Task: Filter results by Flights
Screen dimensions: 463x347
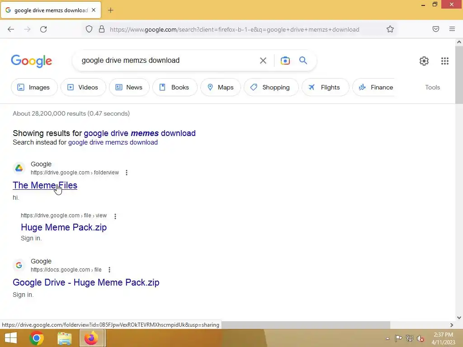Action: (x=326, y=87)
